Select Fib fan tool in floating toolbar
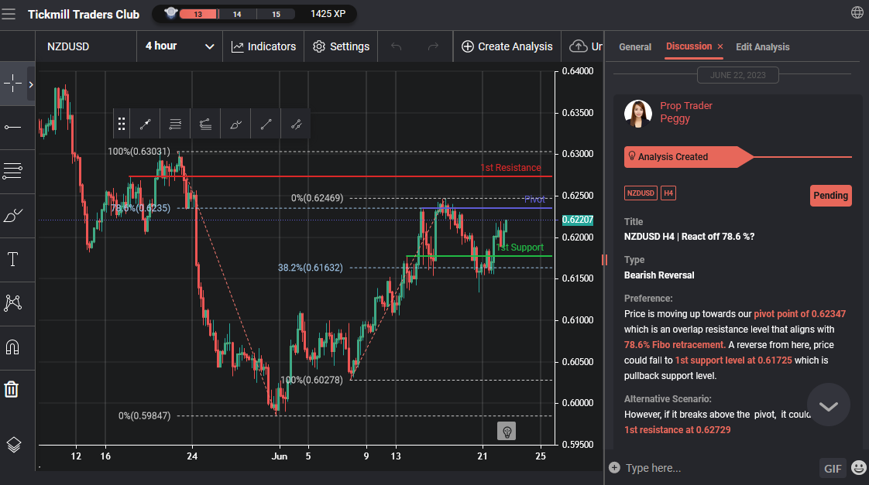 click(205, 124)
